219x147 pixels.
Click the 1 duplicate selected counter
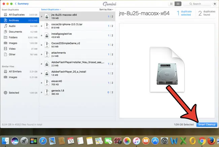(x=184, y=13)
